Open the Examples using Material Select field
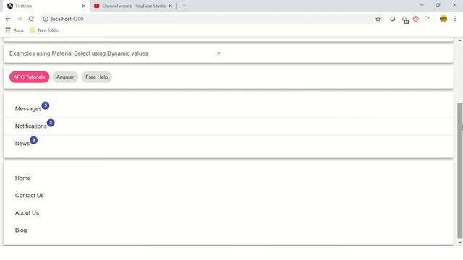 tap(115, 53)
